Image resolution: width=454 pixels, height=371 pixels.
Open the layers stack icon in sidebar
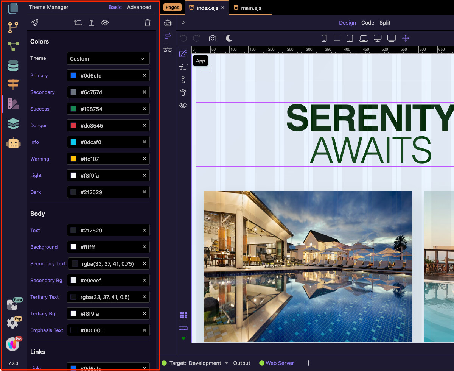[x=13, y=123]
